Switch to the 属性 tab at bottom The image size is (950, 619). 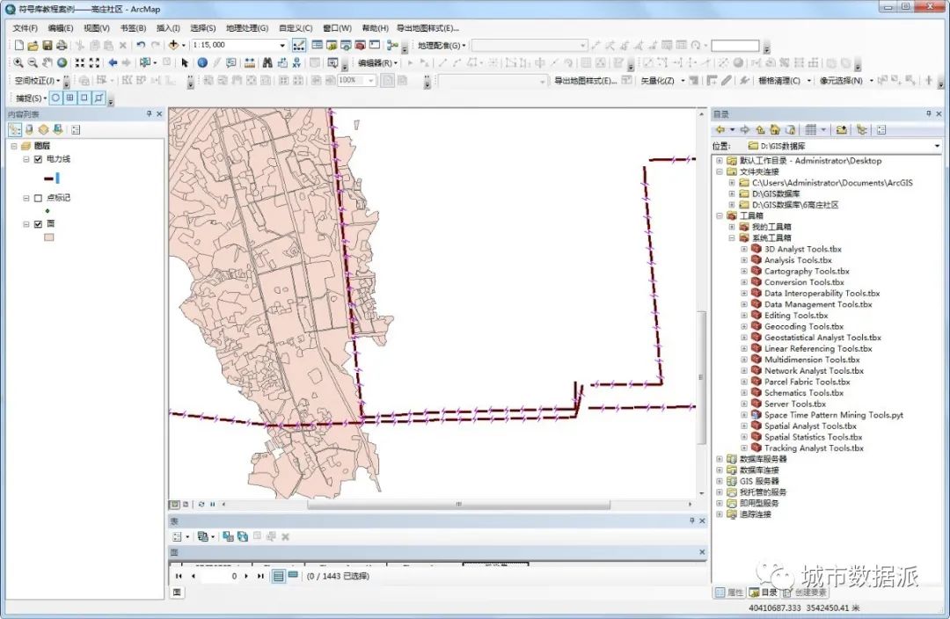pos(729,593)
